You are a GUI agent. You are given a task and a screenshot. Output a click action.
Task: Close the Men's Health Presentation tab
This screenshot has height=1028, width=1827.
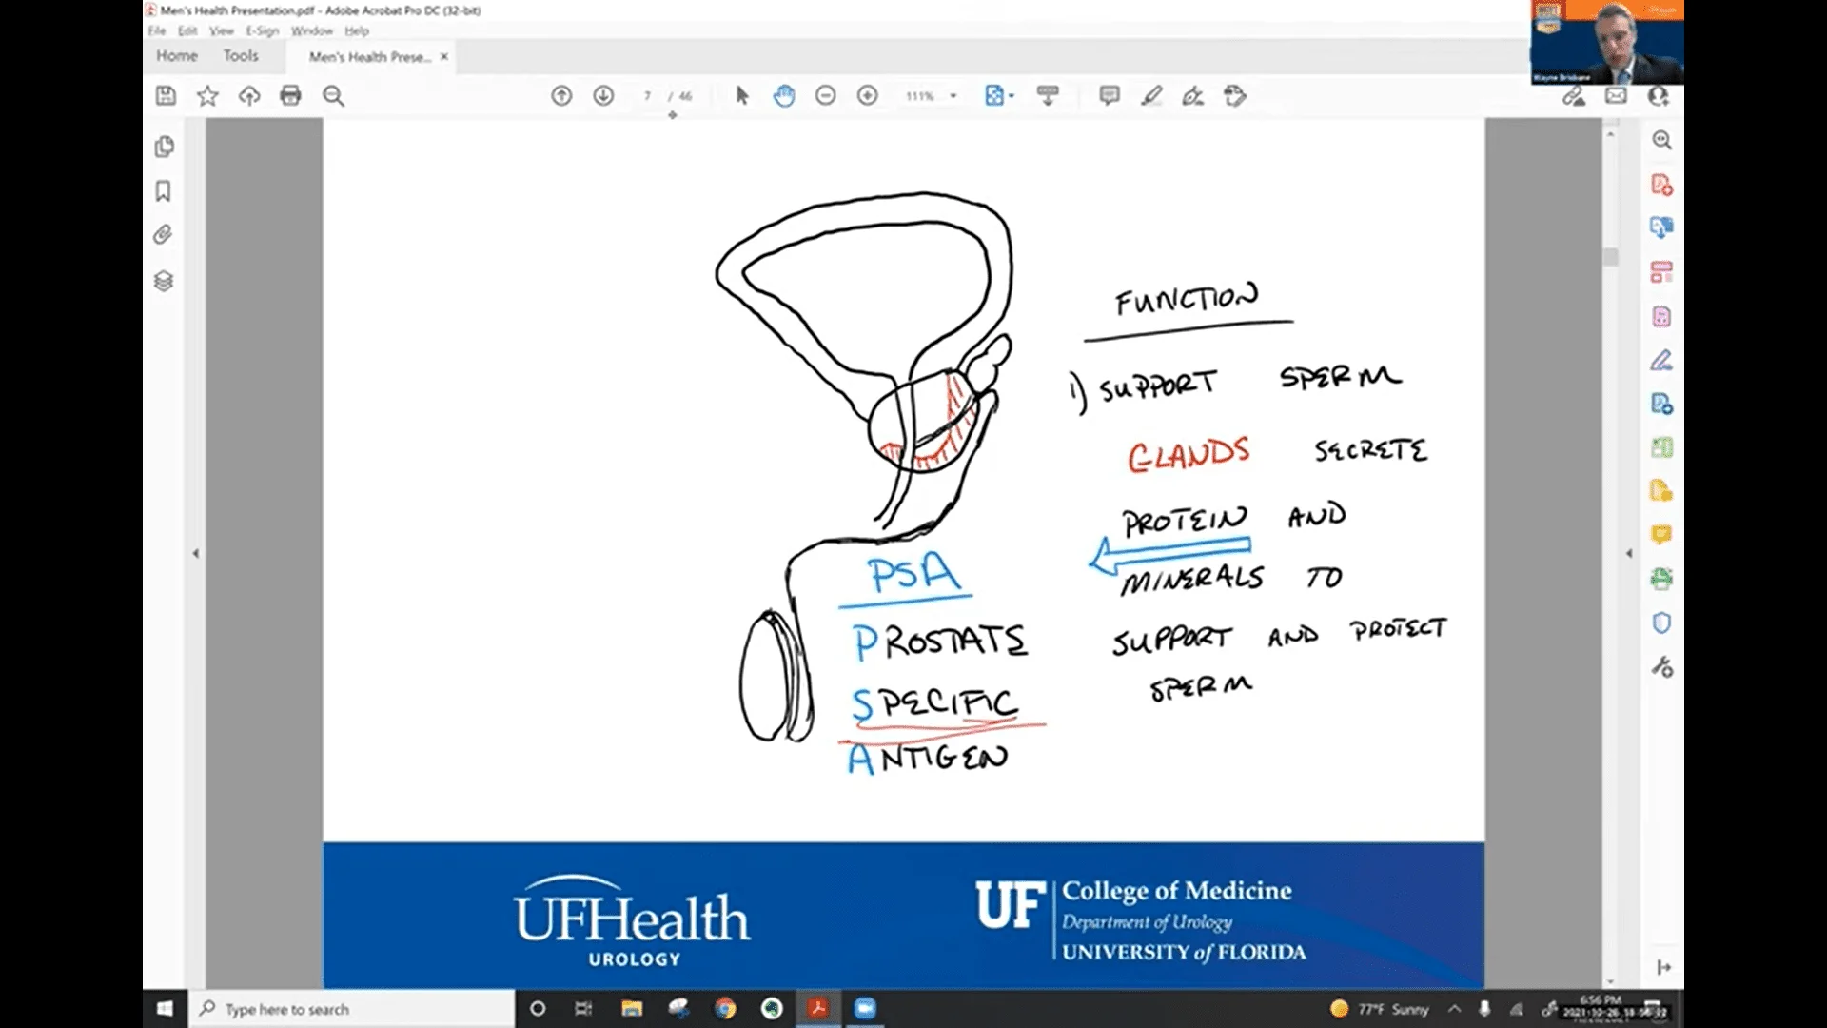tap(443, 57)
